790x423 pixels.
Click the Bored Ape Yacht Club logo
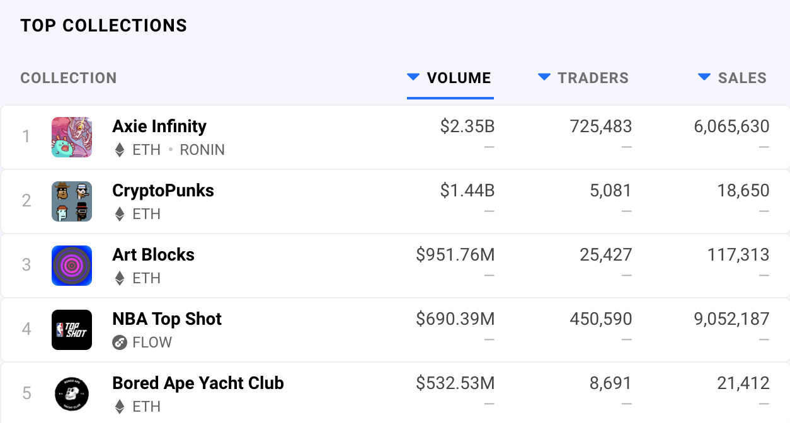[x=72, y=394]
